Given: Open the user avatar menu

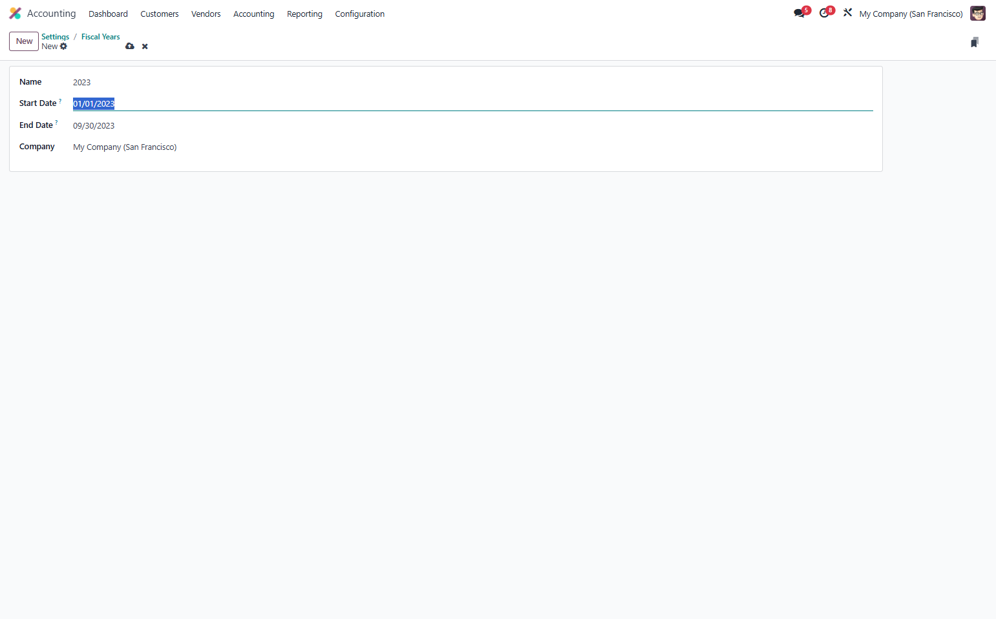Looking at the screenshot, I should pos(977,14).
